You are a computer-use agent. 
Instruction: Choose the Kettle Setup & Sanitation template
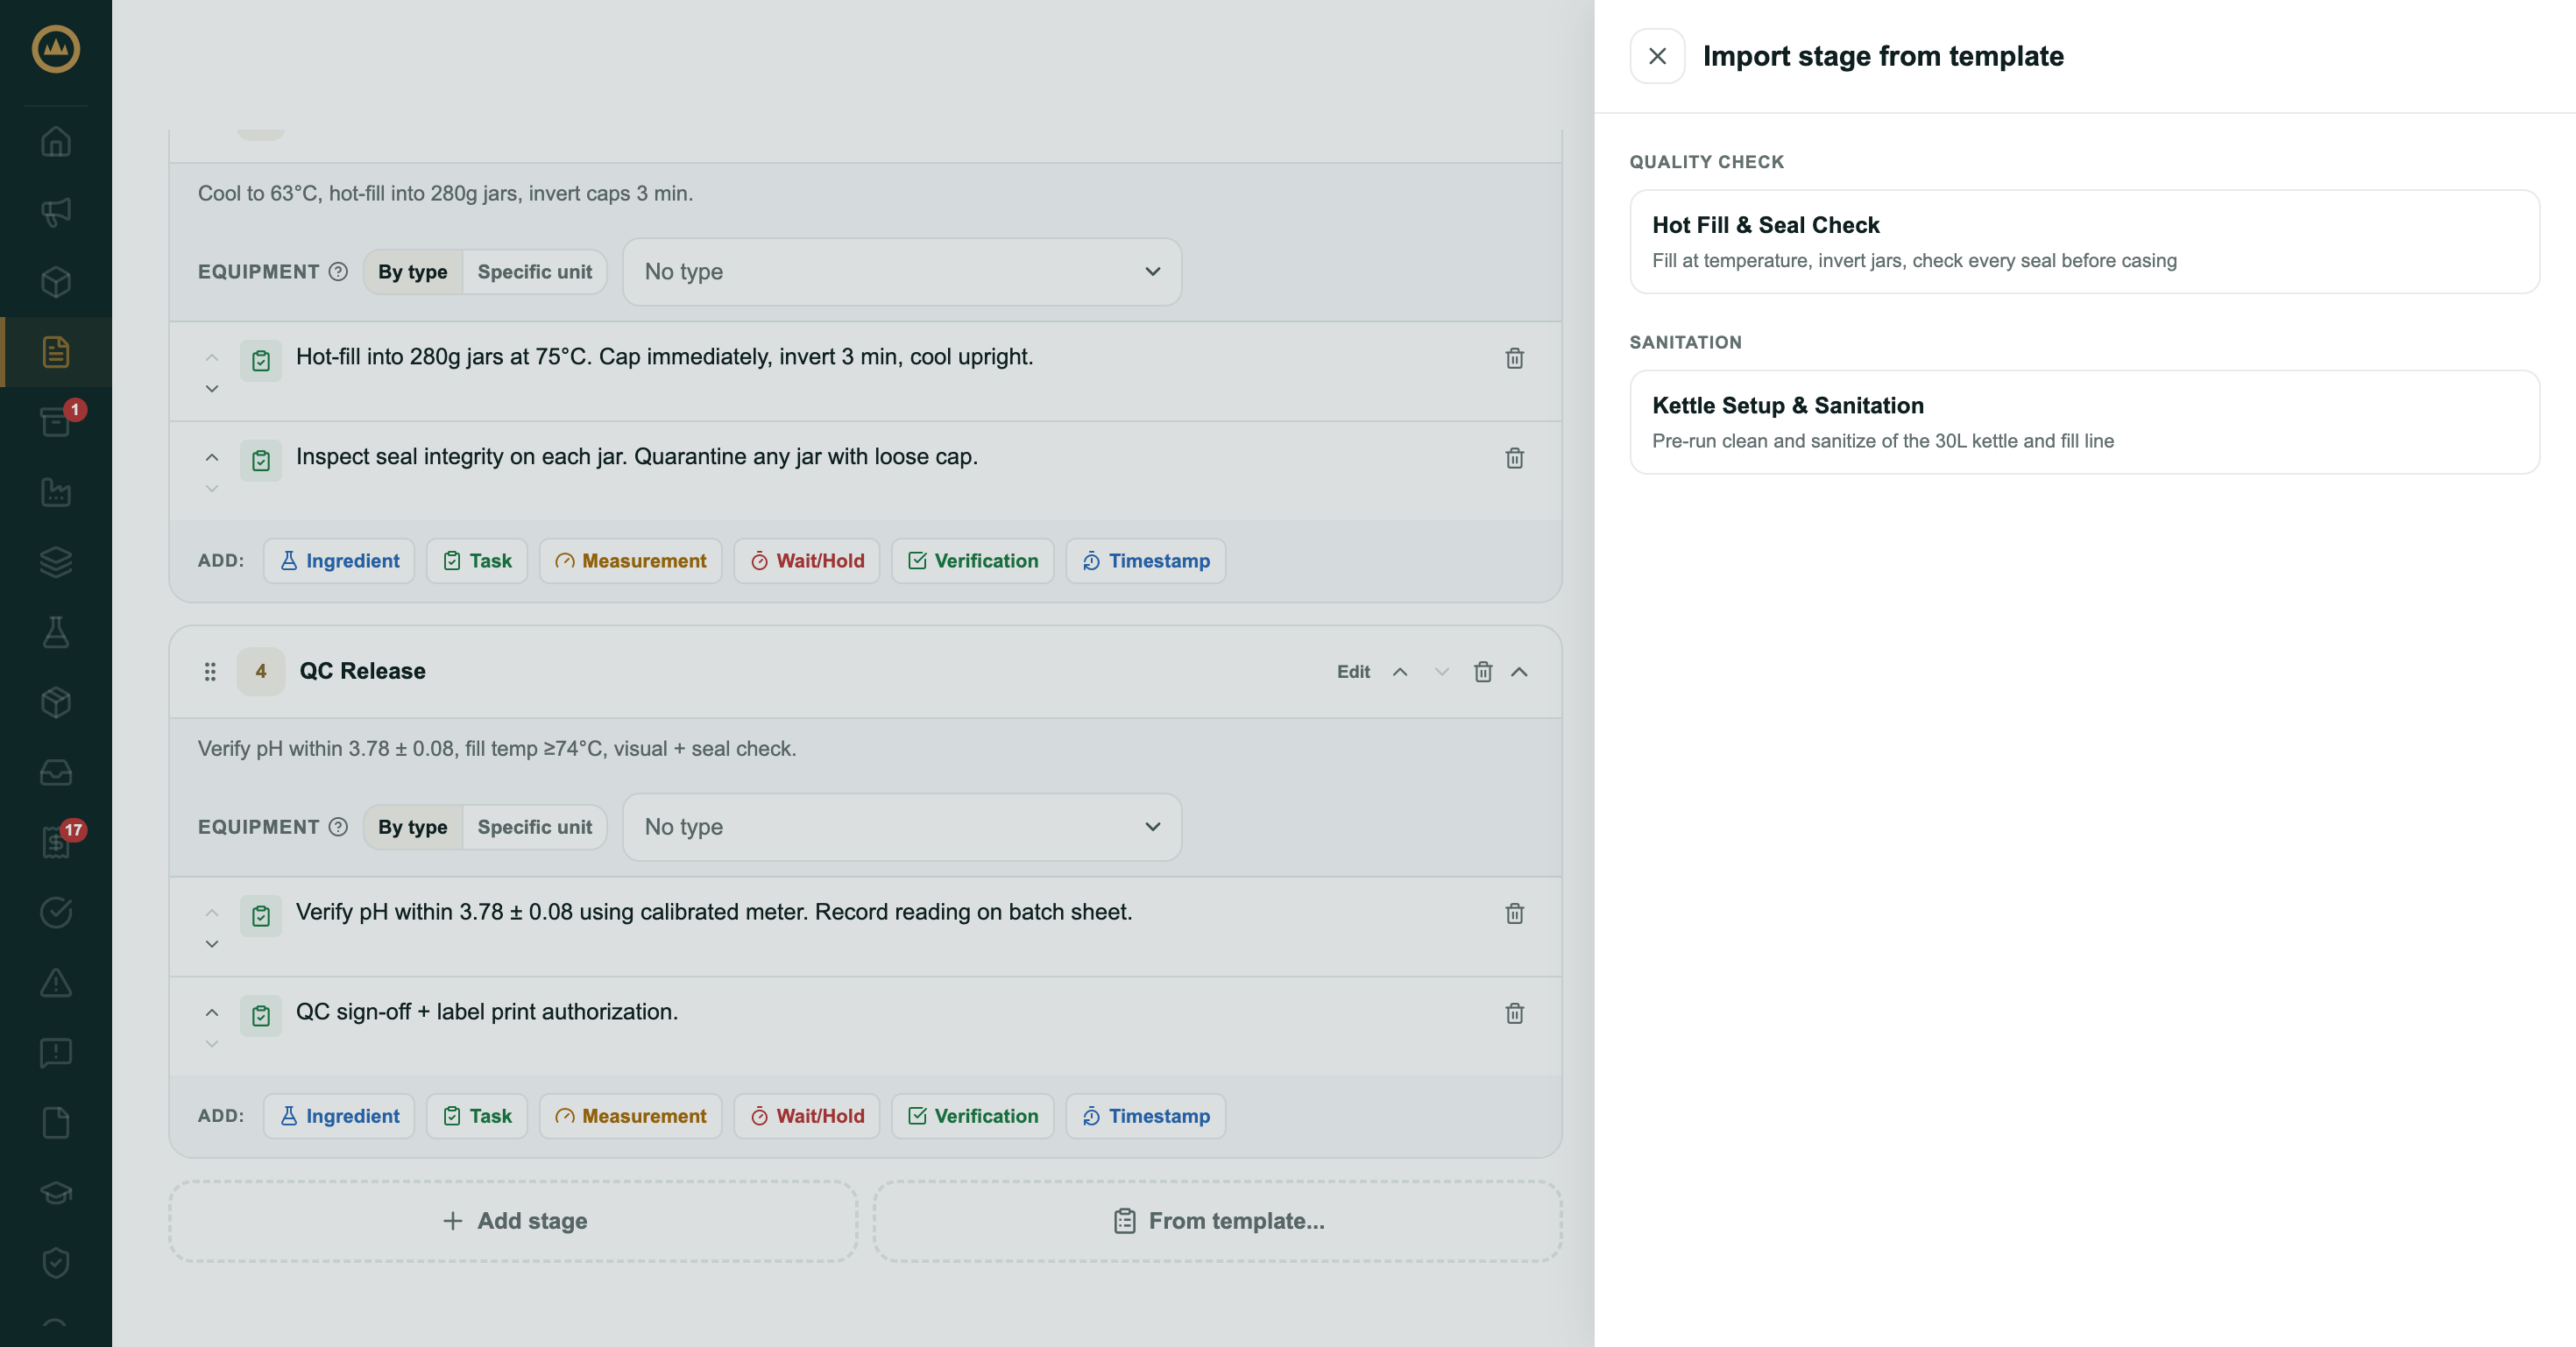2084,421
